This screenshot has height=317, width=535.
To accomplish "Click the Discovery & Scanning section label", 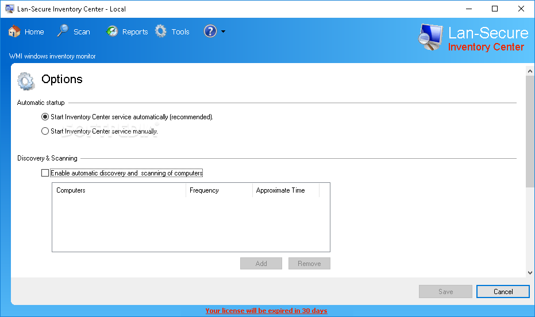I will point(48,158).
